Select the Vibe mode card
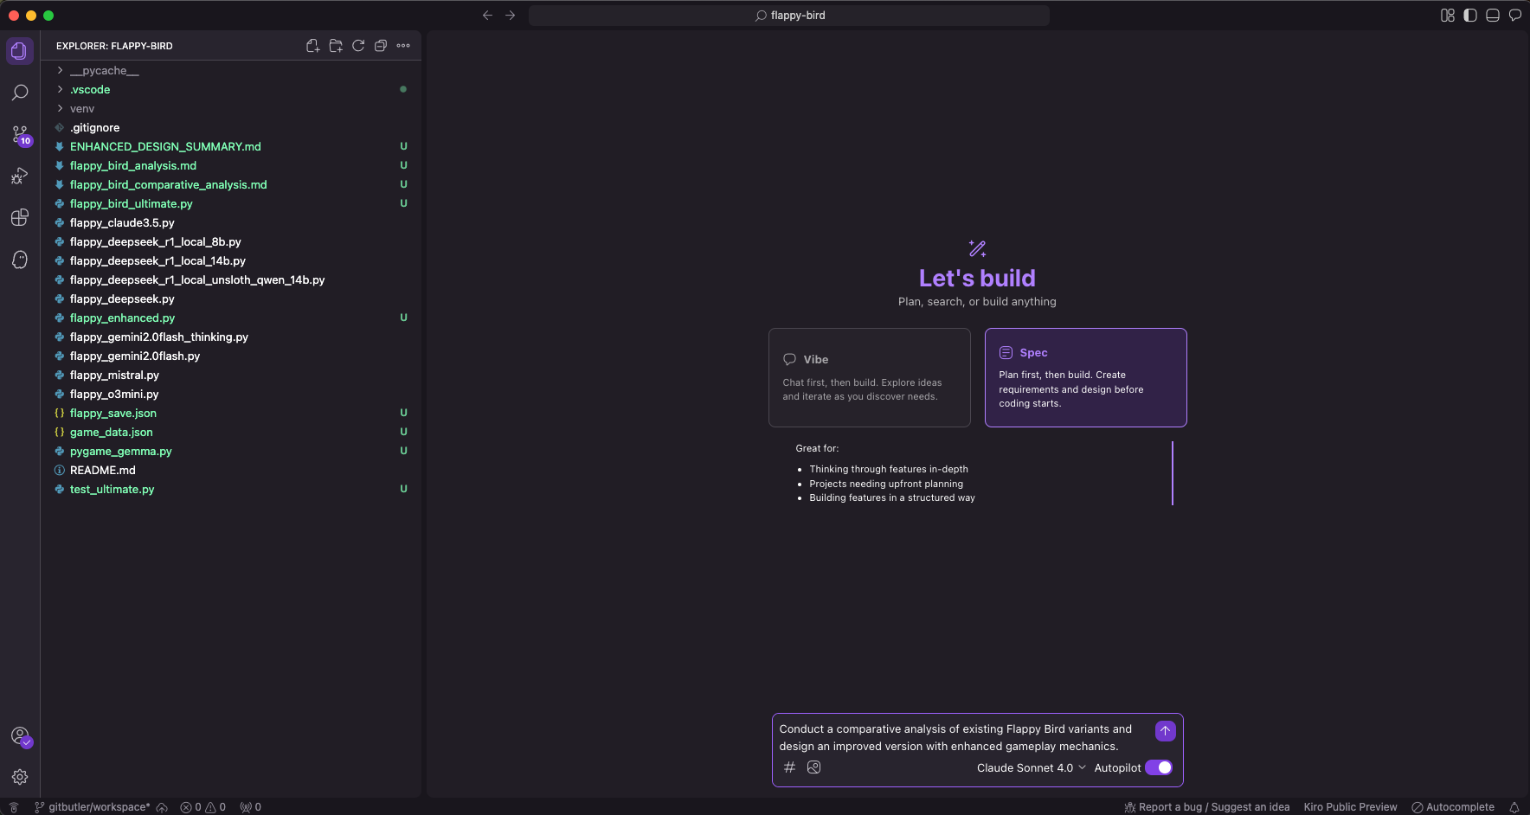The image size is (1530, 815). (870, 377)
